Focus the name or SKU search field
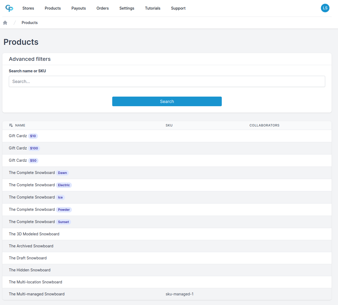Image resolution: width=338 pixels, height=305 pixels. tap(167, 81)
